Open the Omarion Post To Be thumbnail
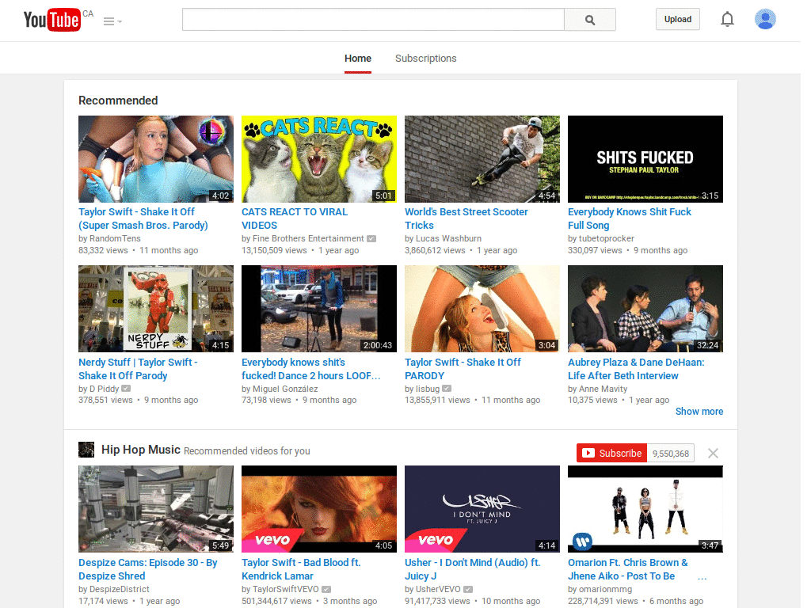811x608 pixels. pos(645,509)
